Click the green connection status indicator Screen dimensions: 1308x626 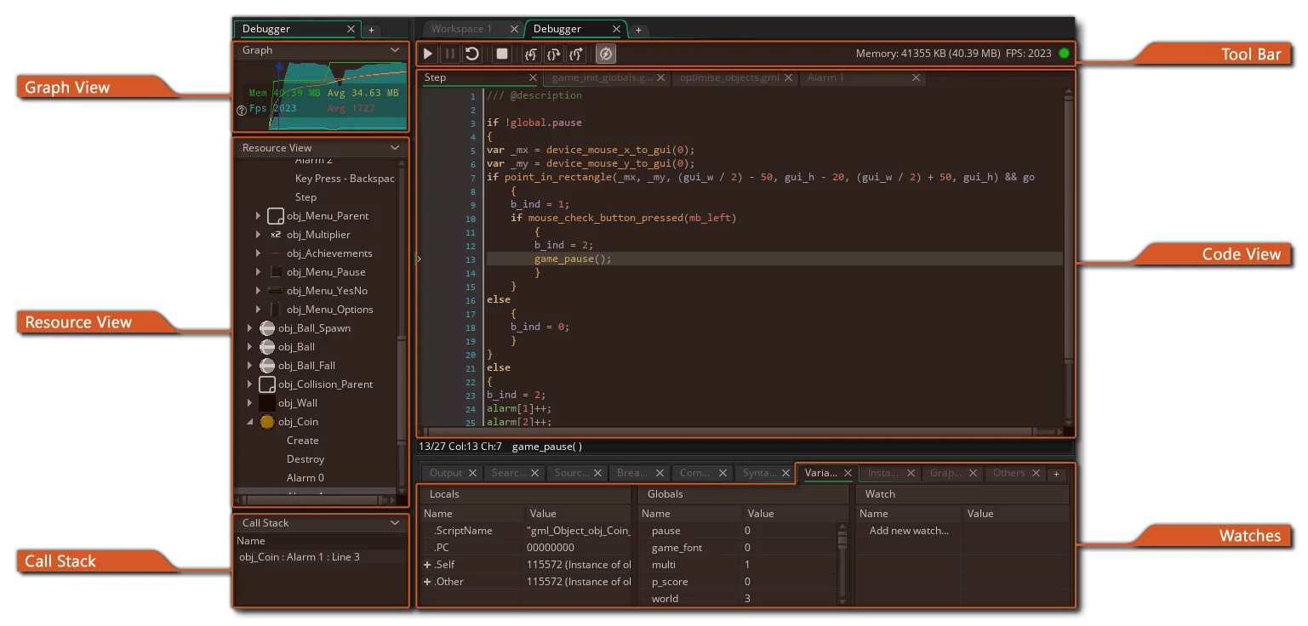coord(1064,54)
